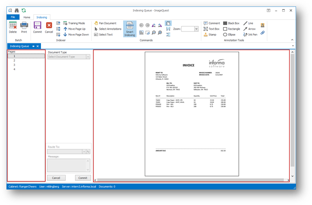Viewport: 312px width, 205px height.
Task: Toggle the Smart Indexing button
Action: [130, 29]
